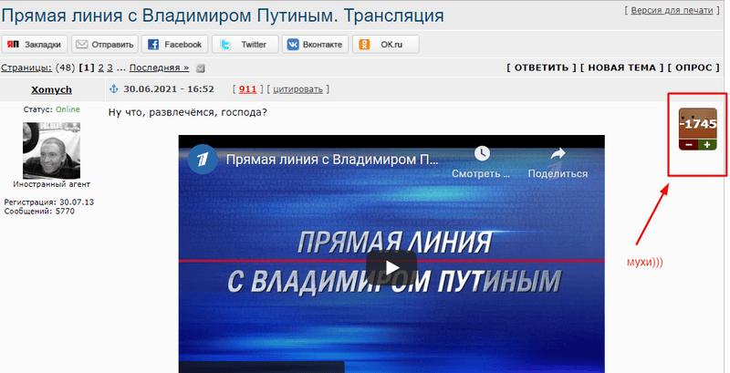The image size is (730, 373).
Task: Share the topic via Twitter button
Action: click(245, 45)
